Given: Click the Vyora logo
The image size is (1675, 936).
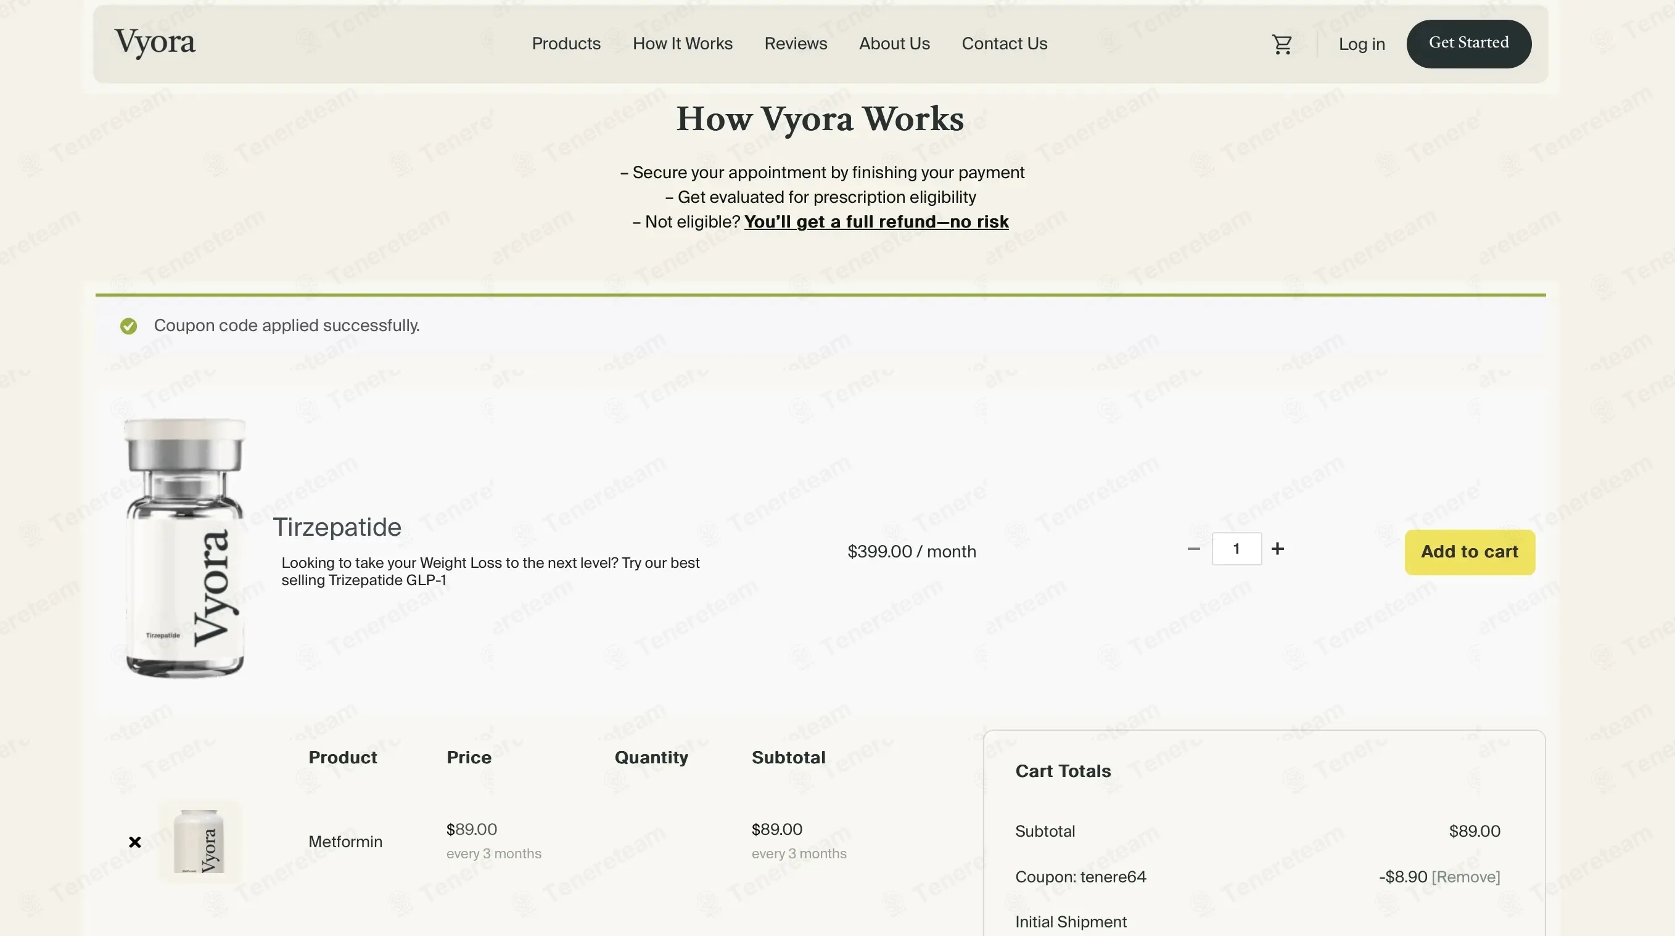Looking at the screenshot, I should click(155, 43).
